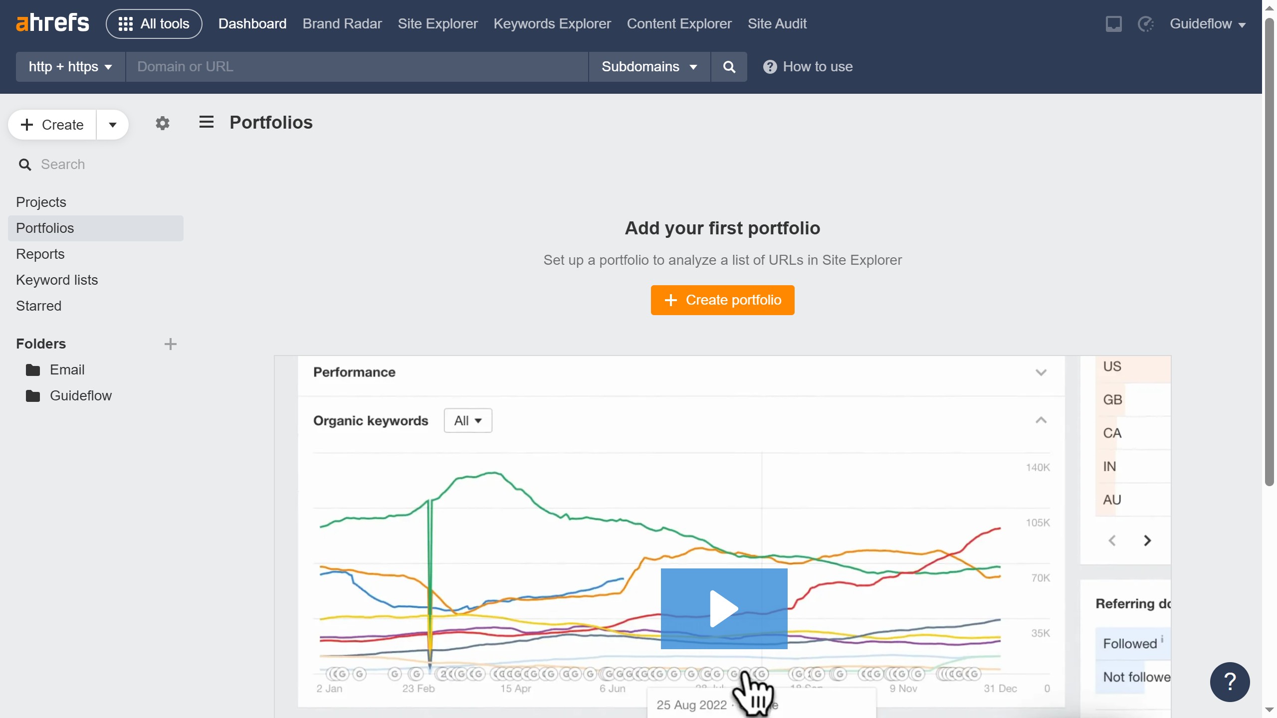Play the portfolio demo video
Viewport: 1277px width, 718px height.
click(724, 608)
